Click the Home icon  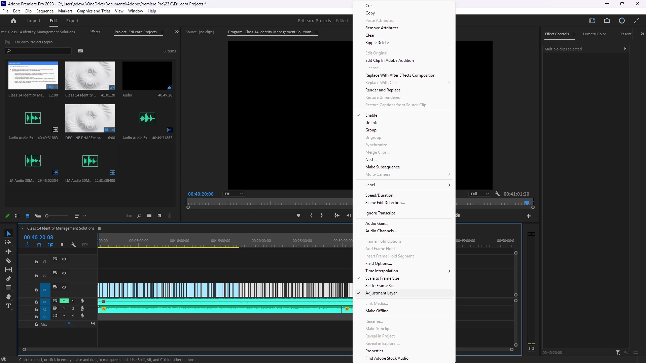13,21
